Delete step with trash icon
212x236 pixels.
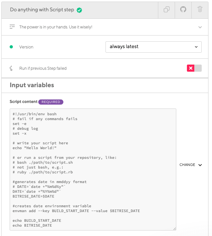tap(200, 9)
